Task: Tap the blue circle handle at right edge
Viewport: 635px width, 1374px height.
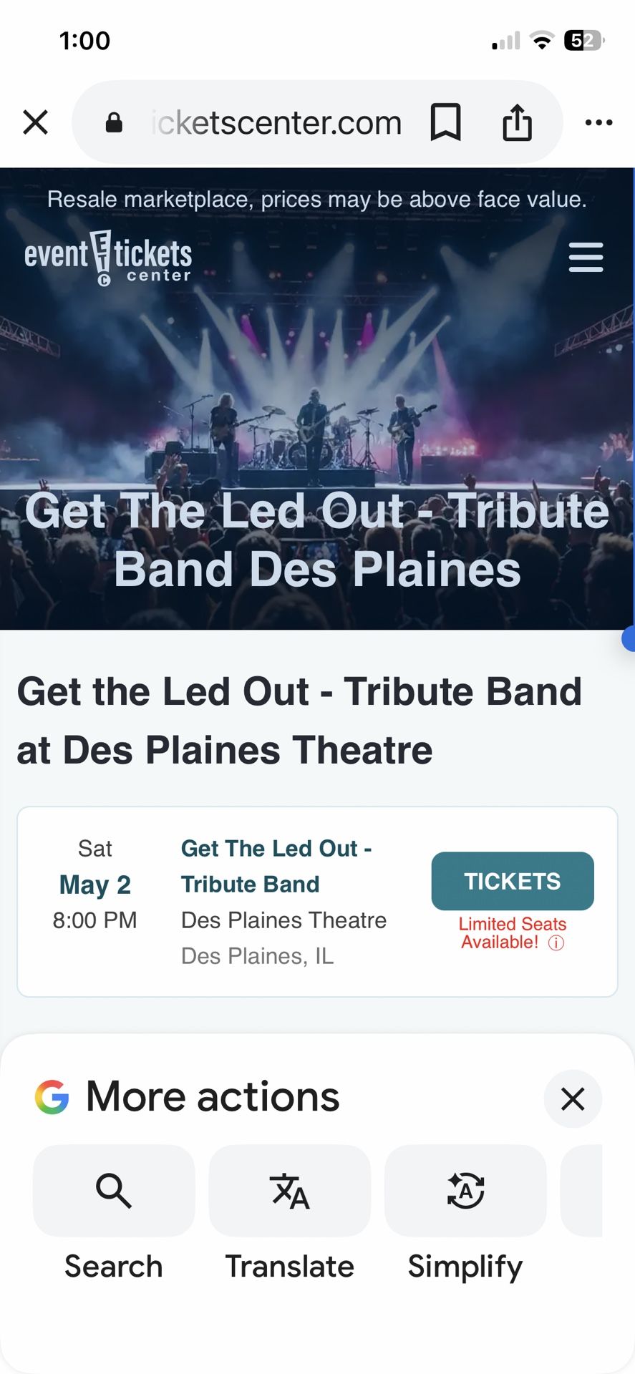Action: (x=629, y=638)
